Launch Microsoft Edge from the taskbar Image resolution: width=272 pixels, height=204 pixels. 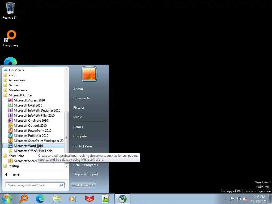pyautogui.click(x=40, y=199)
